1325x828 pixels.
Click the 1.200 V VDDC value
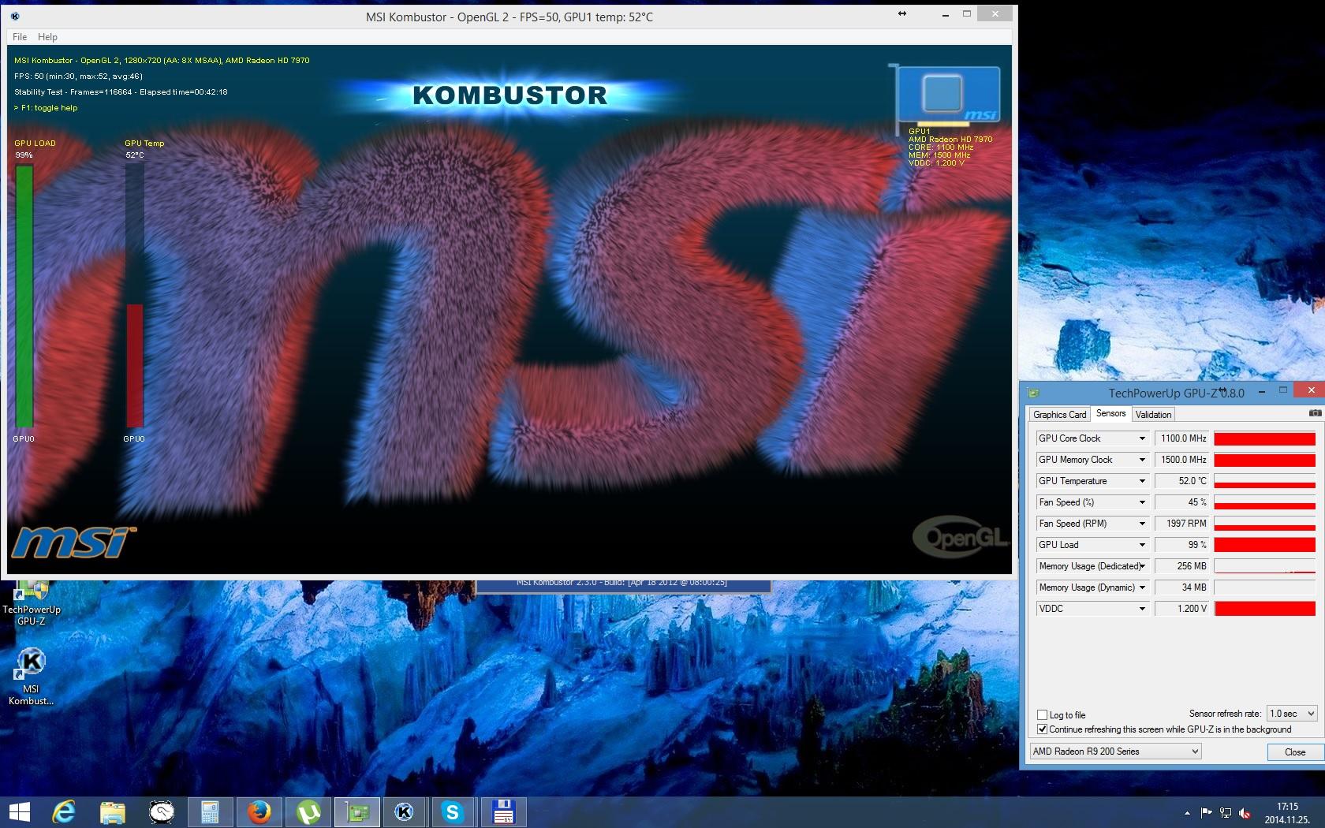point(1182,609)
